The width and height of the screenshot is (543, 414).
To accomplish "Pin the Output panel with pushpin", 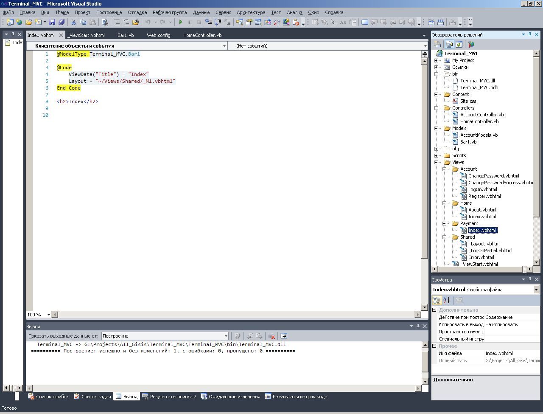I will point(418,326).
